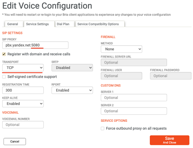
Task: Select the Dial Plan tab
Action: pyautogui.click(x=65, y=24)
